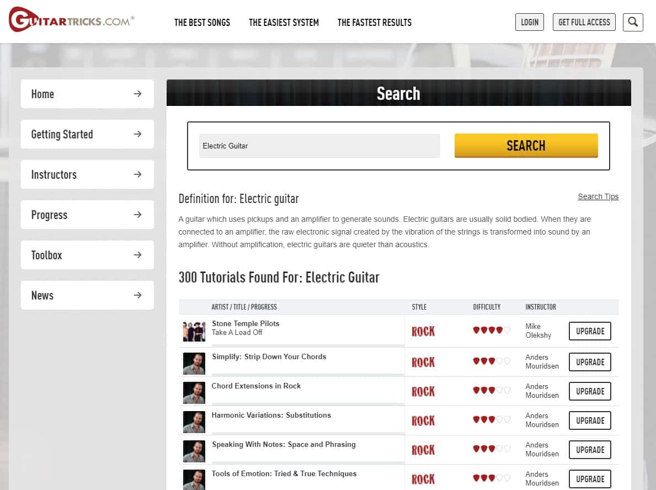Open Harmonic Variations: Substitutions tutorial
Viewport: 656px width, 490px height.
click(x=271, y=415)
